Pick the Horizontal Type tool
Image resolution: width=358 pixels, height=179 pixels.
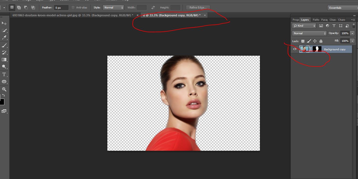pyautogui.click(x=4, y=74)
